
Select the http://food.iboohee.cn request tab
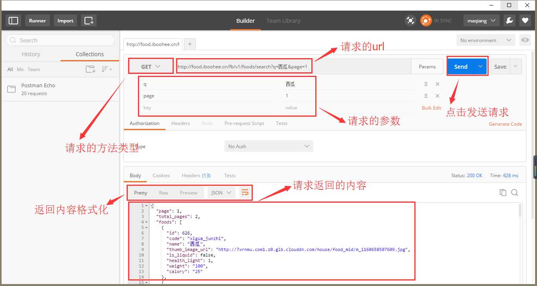pos(153,44)
